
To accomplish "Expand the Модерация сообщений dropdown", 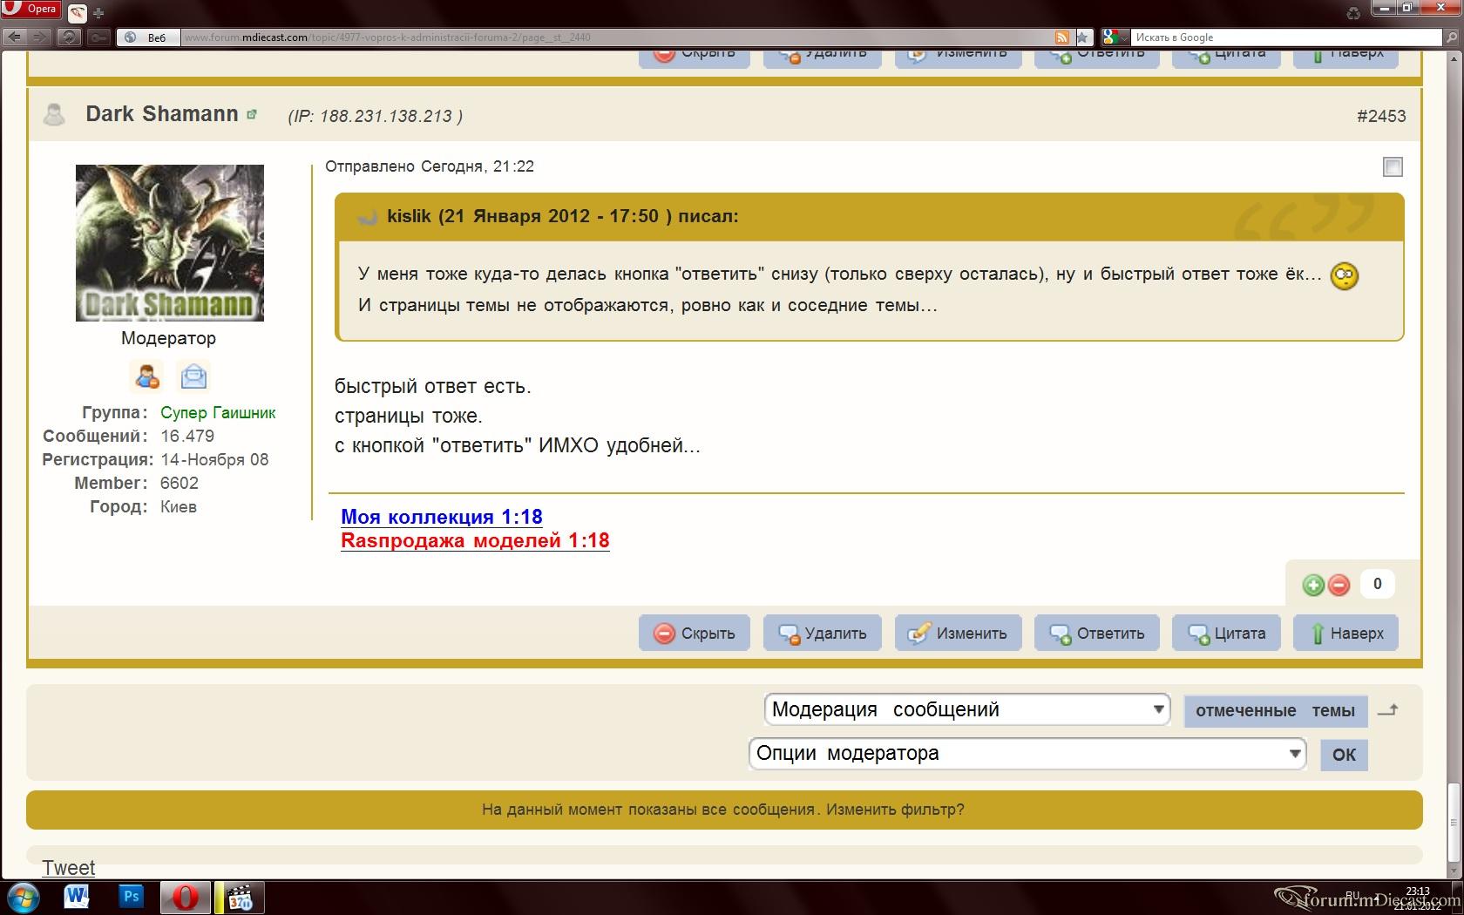I will point(967,709).
